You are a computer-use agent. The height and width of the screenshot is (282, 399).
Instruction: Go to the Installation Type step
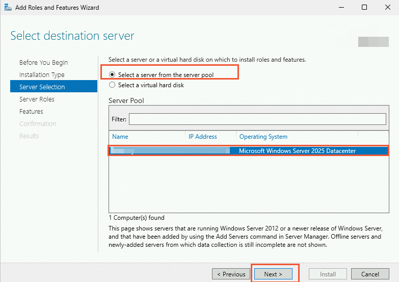click(x=42, y=74)
